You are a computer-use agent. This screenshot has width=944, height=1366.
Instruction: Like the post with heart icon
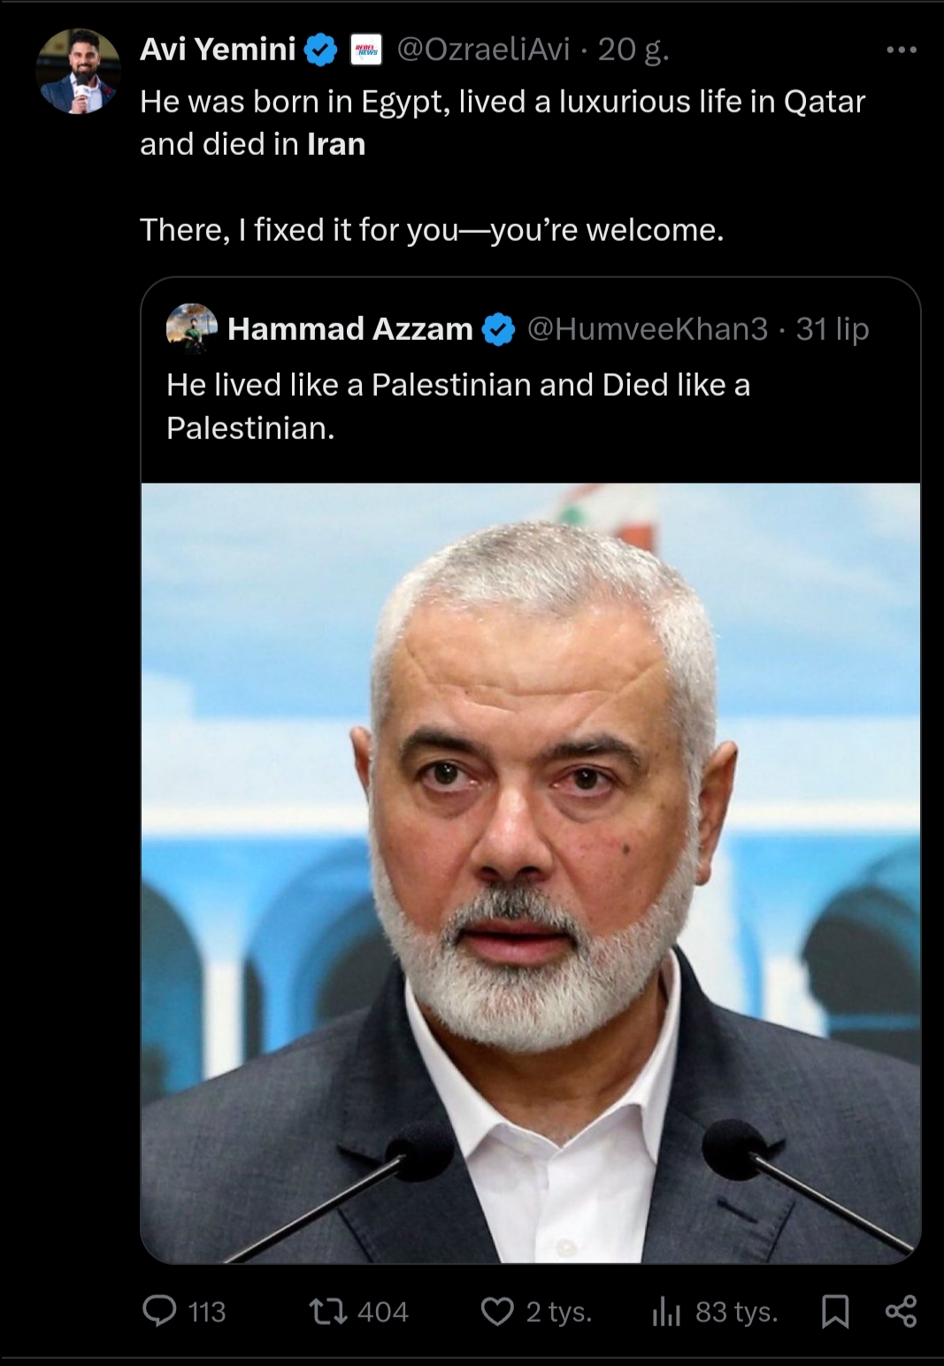coord(496,1310)
